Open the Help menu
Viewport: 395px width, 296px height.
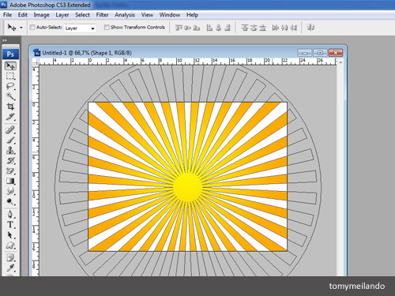[192, 15]
